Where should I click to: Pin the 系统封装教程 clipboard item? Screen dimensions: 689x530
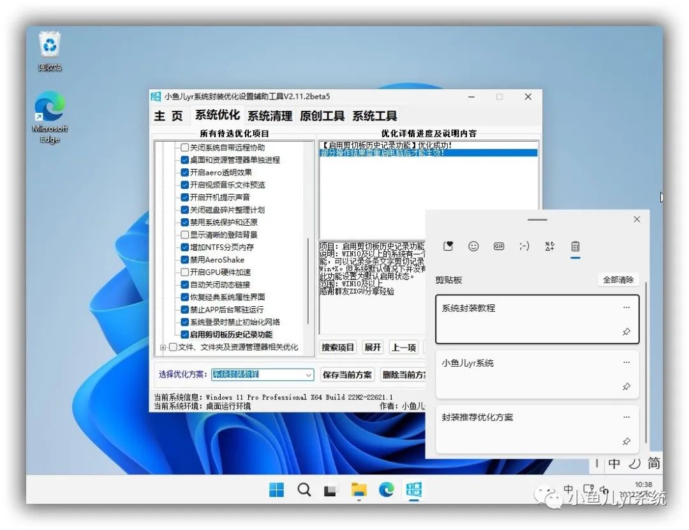[626, 332]
